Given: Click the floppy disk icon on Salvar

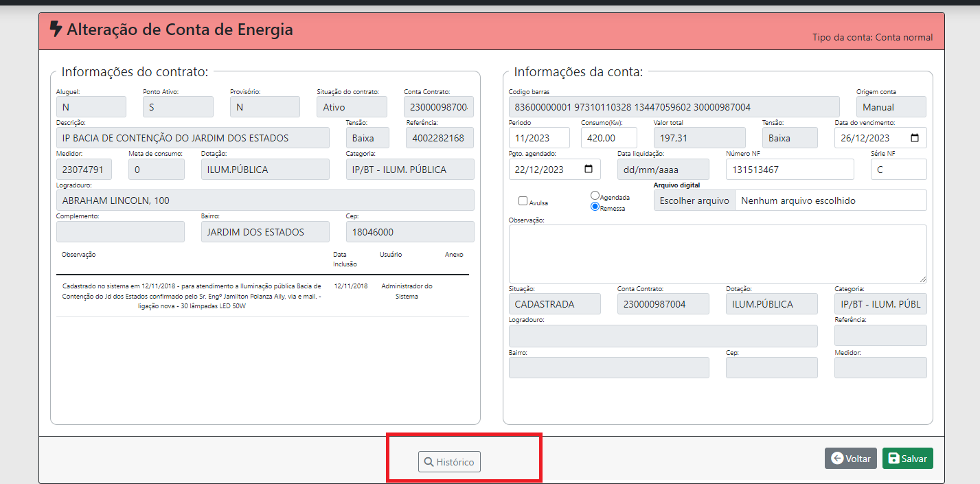Looking at the screenshot, I should click(x=893, y=459).
